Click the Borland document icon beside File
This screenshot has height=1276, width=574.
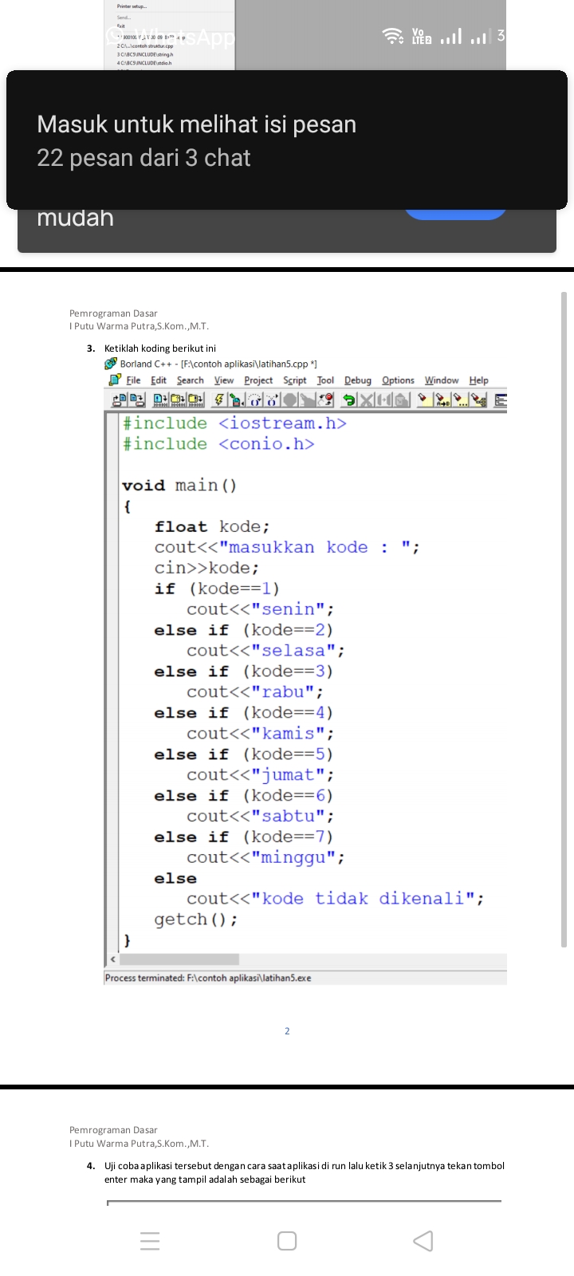(x=114, y=380)
